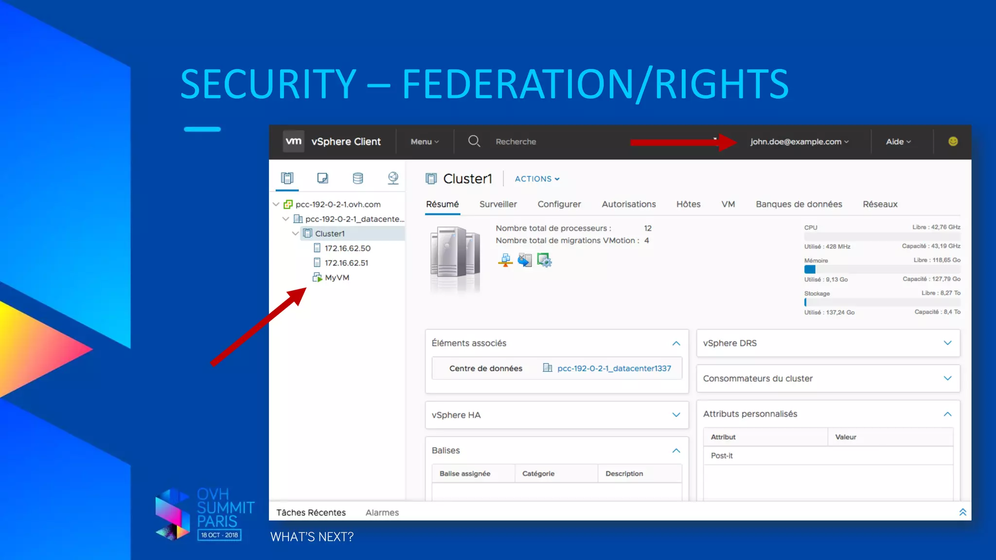Click the Attribut column header

765,437
